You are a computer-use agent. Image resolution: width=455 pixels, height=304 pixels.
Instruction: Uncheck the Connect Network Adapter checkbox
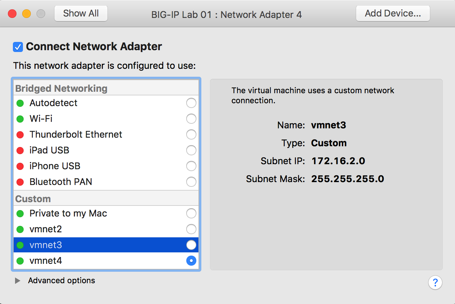18,47
